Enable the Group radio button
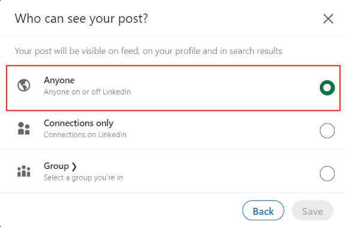Viewport: 345px width, 227px height. (327, 174)
